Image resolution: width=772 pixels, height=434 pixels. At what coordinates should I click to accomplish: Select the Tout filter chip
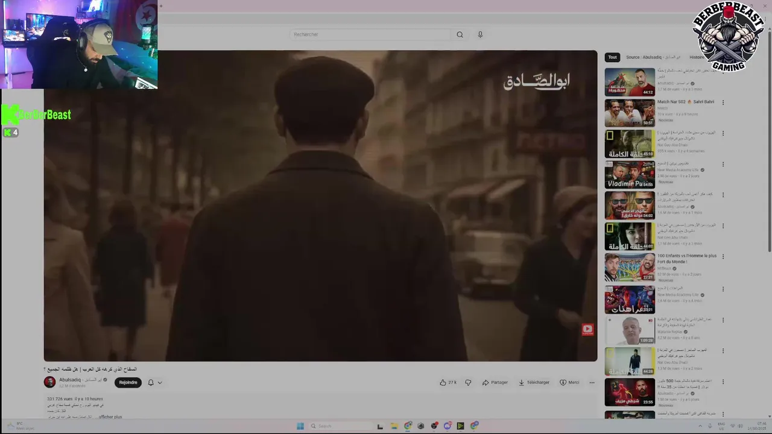pyautogui.click(x=612, y=57)
